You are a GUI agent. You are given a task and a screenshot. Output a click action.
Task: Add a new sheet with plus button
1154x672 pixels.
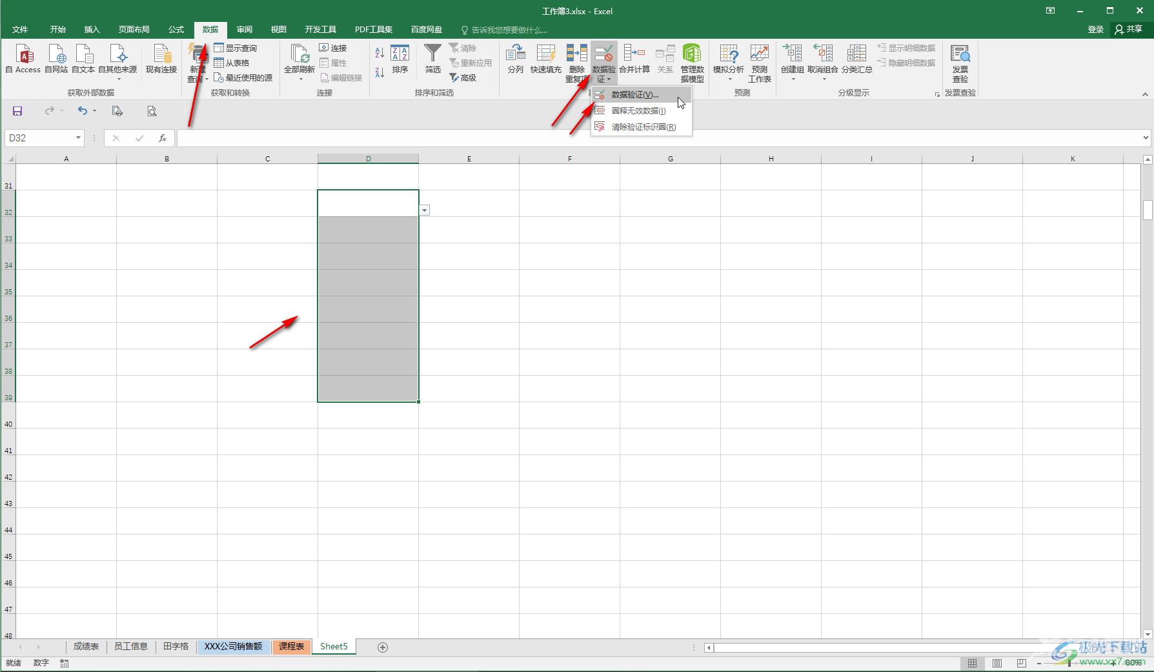pos(383,647)
